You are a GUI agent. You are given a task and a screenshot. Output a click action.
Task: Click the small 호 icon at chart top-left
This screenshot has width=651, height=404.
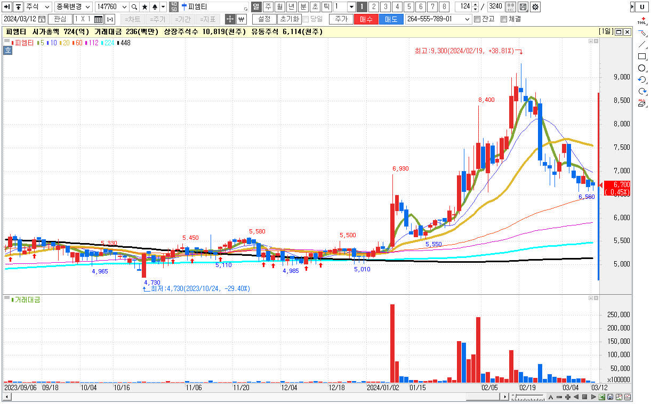[7, 51]
